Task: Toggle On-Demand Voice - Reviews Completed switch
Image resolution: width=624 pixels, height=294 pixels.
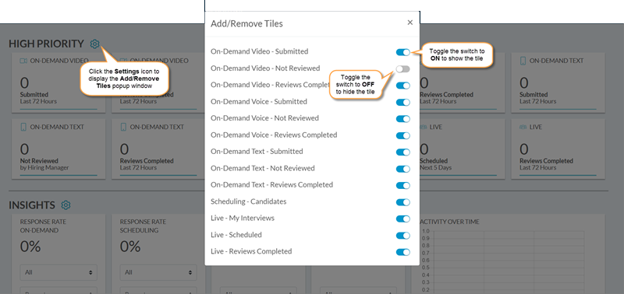Action: click(x=402, y=135)
